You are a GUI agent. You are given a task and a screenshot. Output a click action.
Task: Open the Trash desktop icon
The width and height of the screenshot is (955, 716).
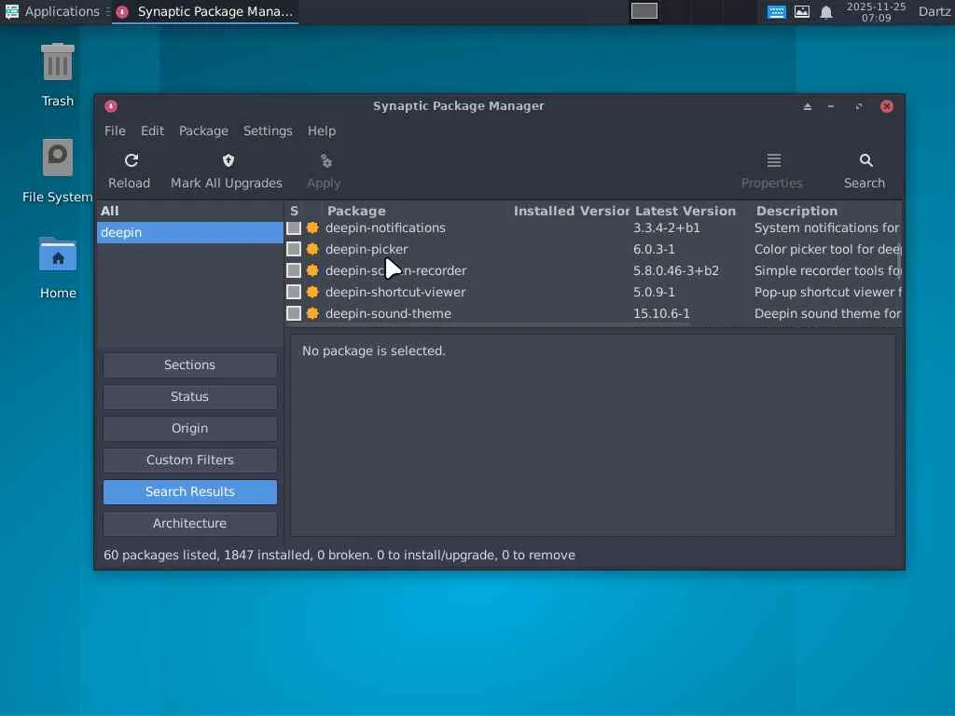pos(58,62)
